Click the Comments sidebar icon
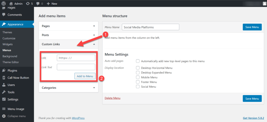Viewport: 267px width, 122px height. (4, 15)
